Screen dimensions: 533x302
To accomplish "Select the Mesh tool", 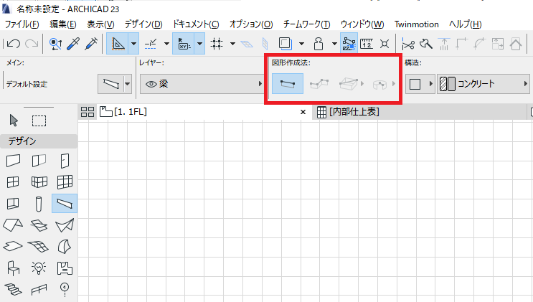I will tap(39, 247).
